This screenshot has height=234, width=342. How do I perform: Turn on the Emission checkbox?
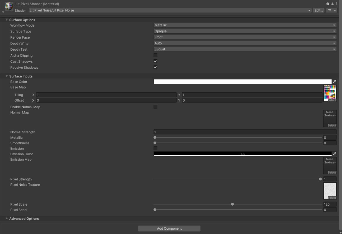pyautogui.click(x=155, y=148)
